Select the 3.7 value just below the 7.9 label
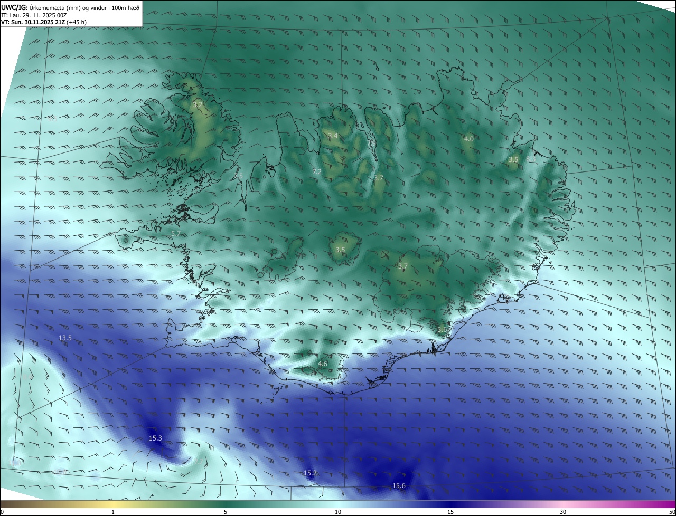 [378, 178]
